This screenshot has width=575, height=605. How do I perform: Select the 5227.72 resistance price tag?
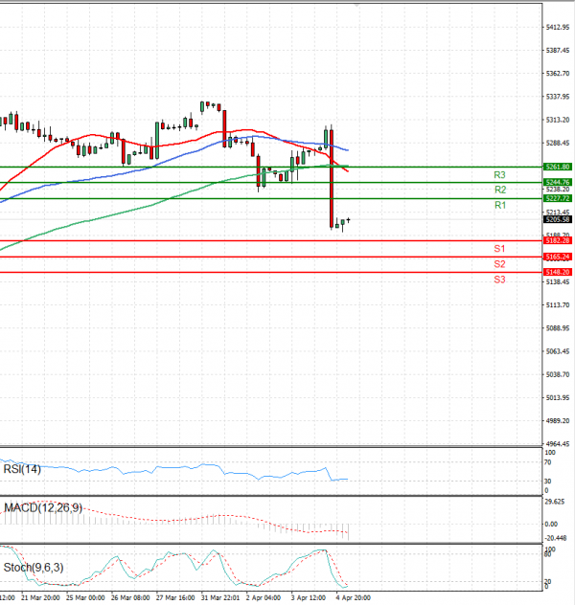[x=557, y=198]
